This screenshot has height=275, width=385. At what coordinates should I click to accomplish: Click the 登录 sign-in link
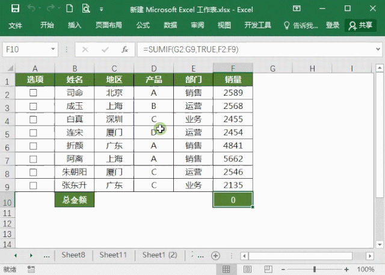tap(333, 25)
